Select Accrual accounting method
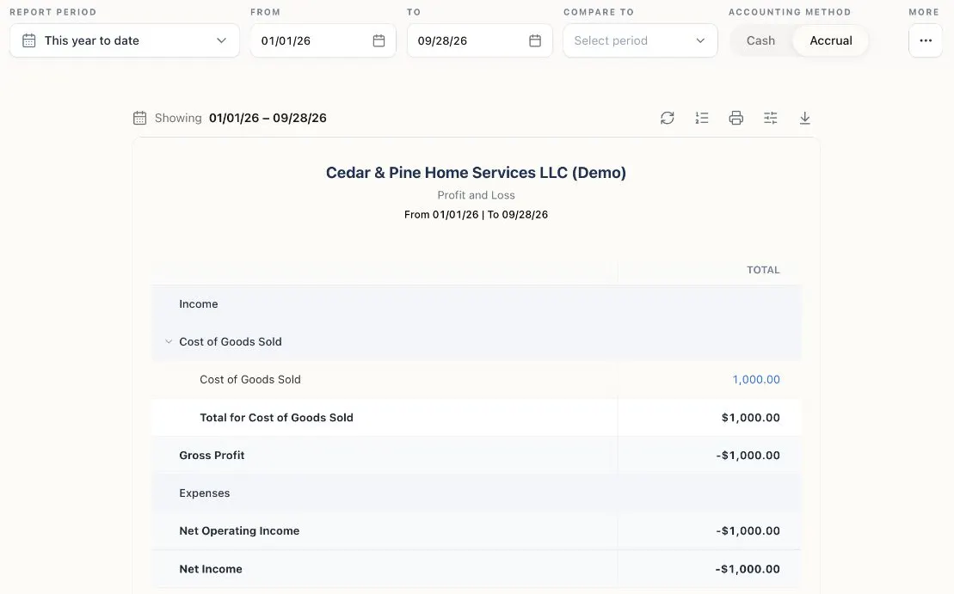The width and height of the screenshot is (954, 594). [x=830, y=40]
